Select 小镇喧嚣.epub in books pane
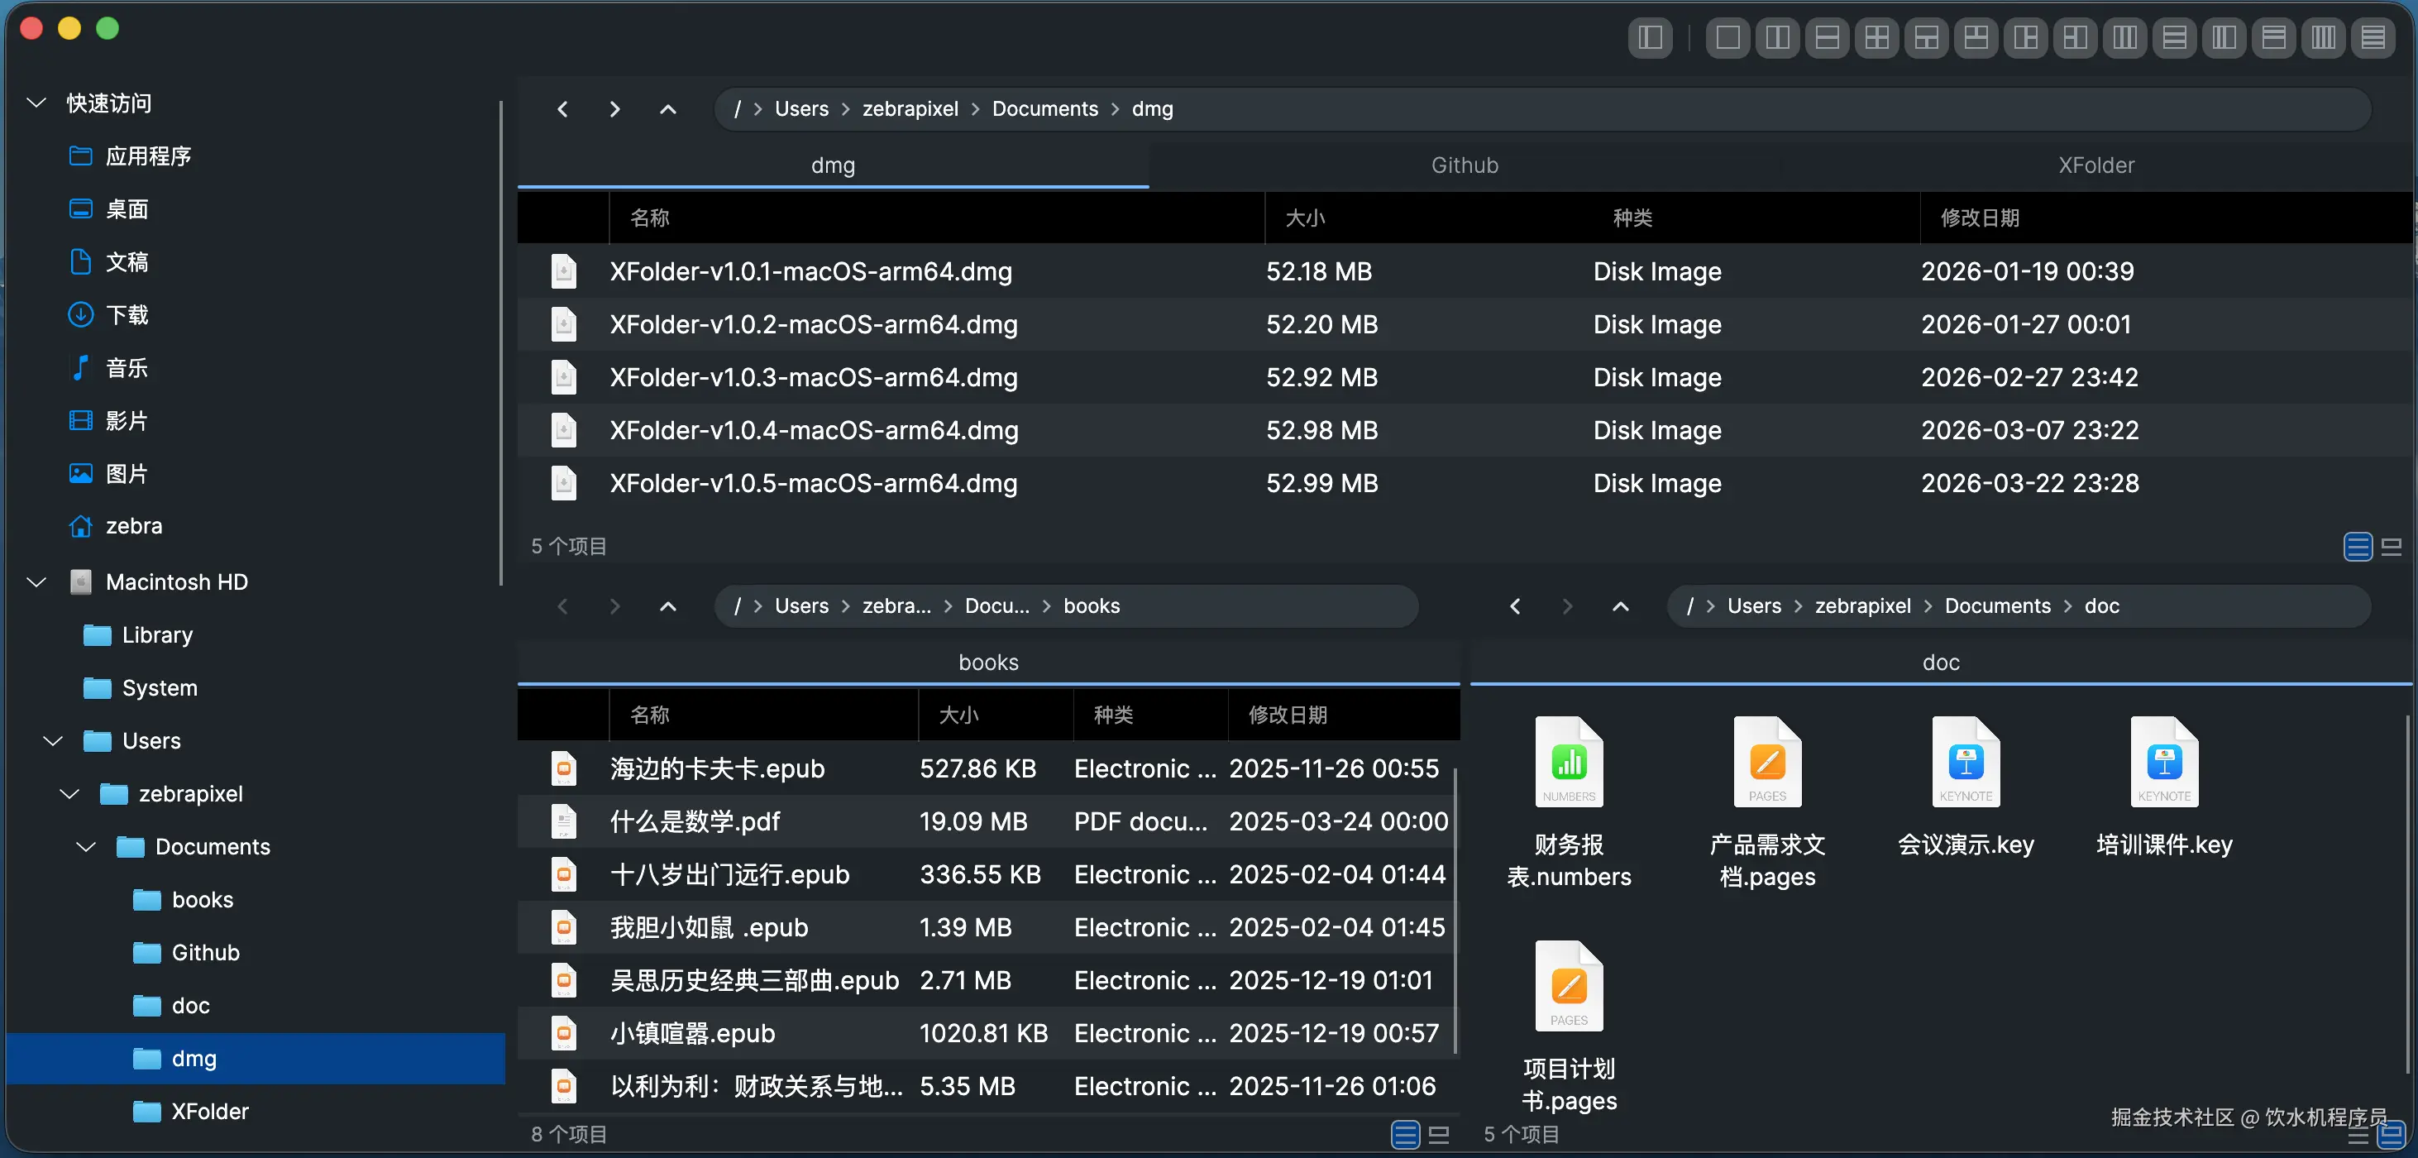Screen dimensions: 2418x1158 click(x=988, y=1033)
